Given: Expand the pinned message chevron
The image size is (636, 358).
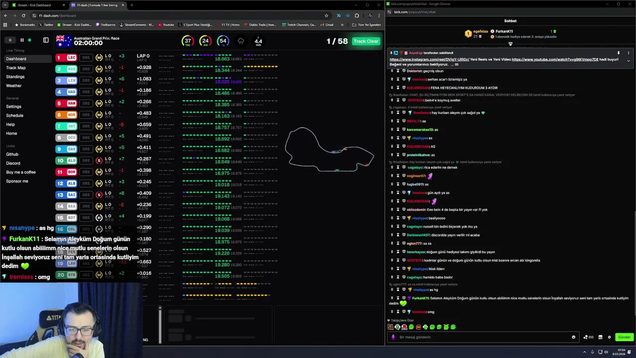Looking at the screenshot, I should click(x=629, y=61).
